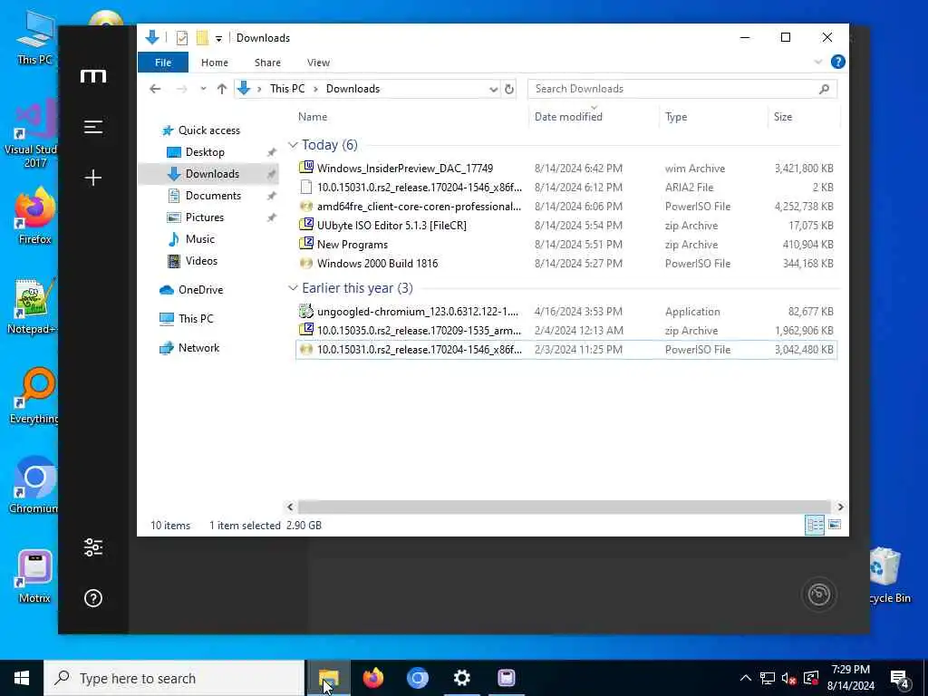Select the Notepad++ desktop shortcut
Image resolution: width=928 pixels, height=696 pixels.
coord(34,306)
